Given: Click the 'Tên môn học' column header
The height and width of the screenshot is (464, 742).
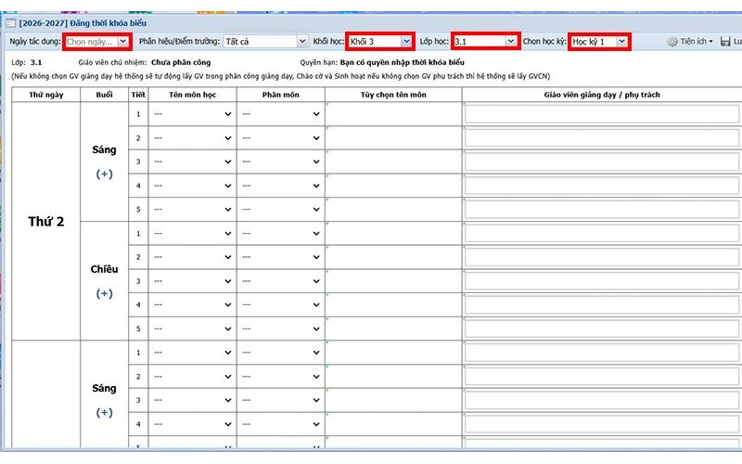Looking at the screenshot, I should click(192, 95).
